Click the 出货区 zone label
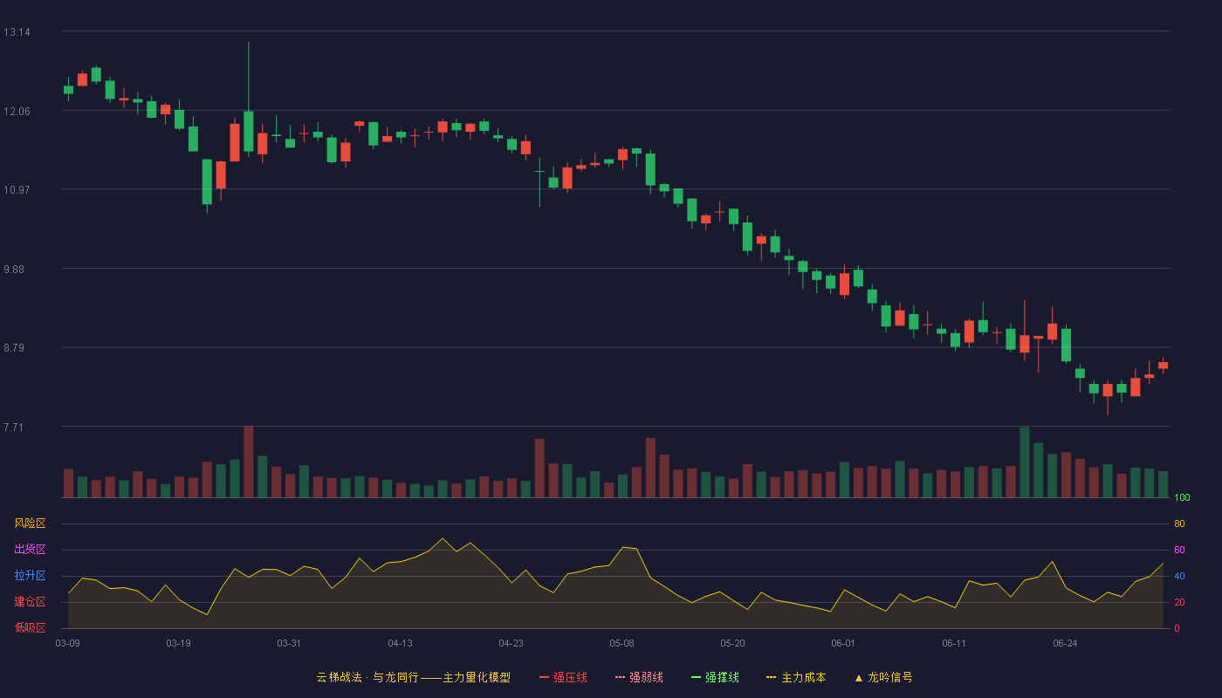This screenshot has width=1222, height=698. 30,550
